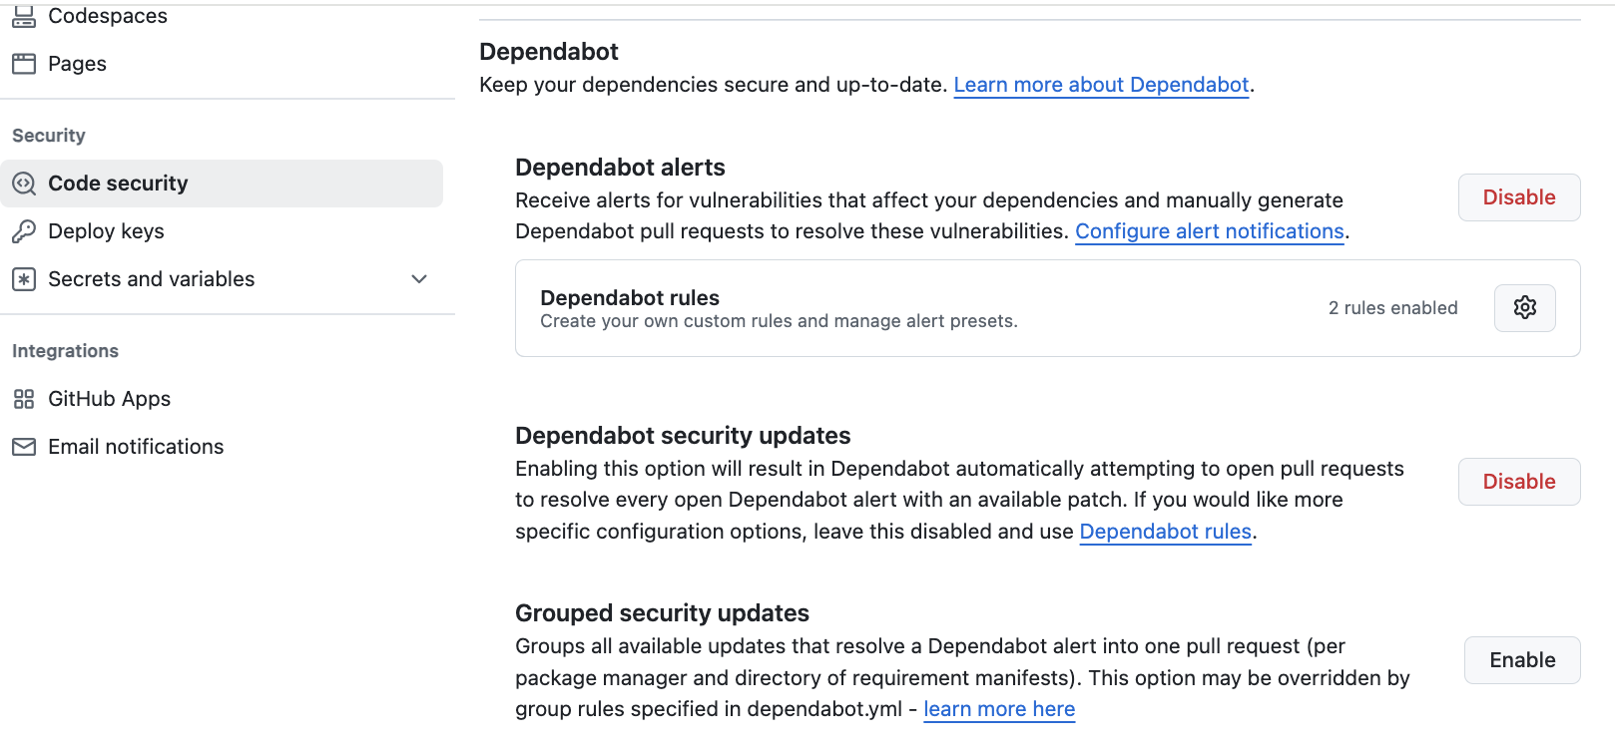
Task: Click the GitHub Apps grid icon
Action: 23,398
